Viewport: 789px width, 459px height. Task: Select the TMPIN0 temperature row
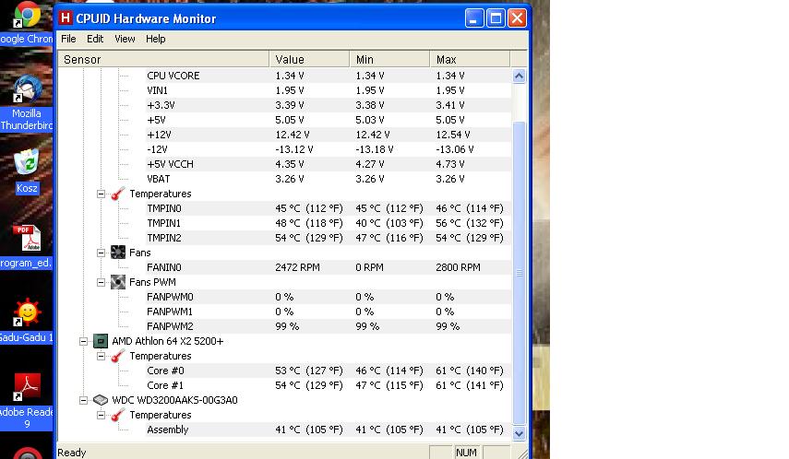coord(329,208)
